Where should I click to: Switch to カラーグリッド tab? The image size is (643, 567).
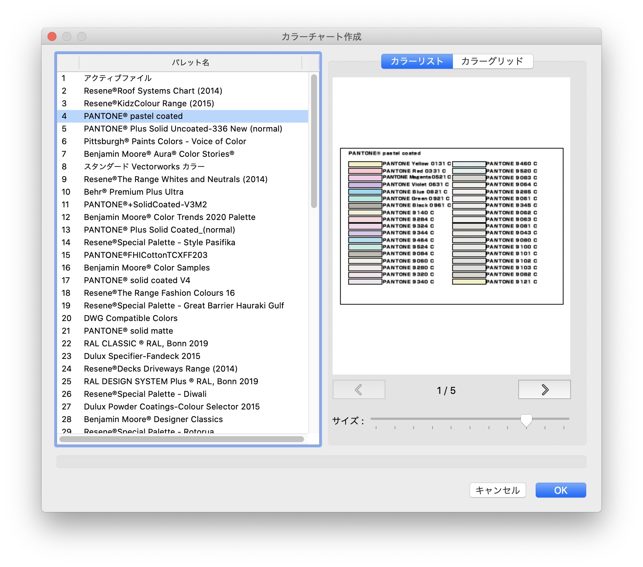pyautogui.click(x=493, y=61)
